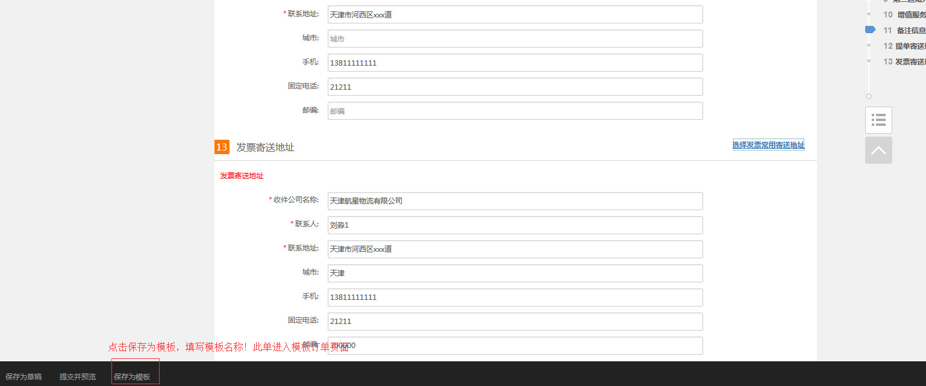
Task: Click the blue marker beside 备注信息
Action: point(869,30)
